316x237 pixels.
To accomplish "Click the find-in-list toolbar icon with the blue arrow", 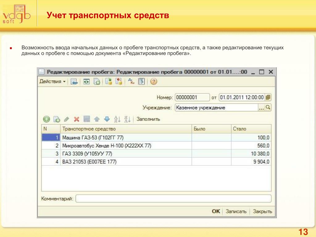I will pos(74,81).
